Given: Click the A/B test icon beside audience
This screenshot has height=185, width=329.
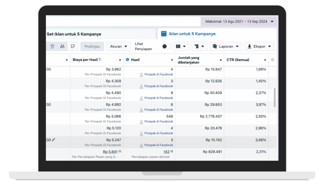Looking at the screenshot, I should click(x=73, y=47).
